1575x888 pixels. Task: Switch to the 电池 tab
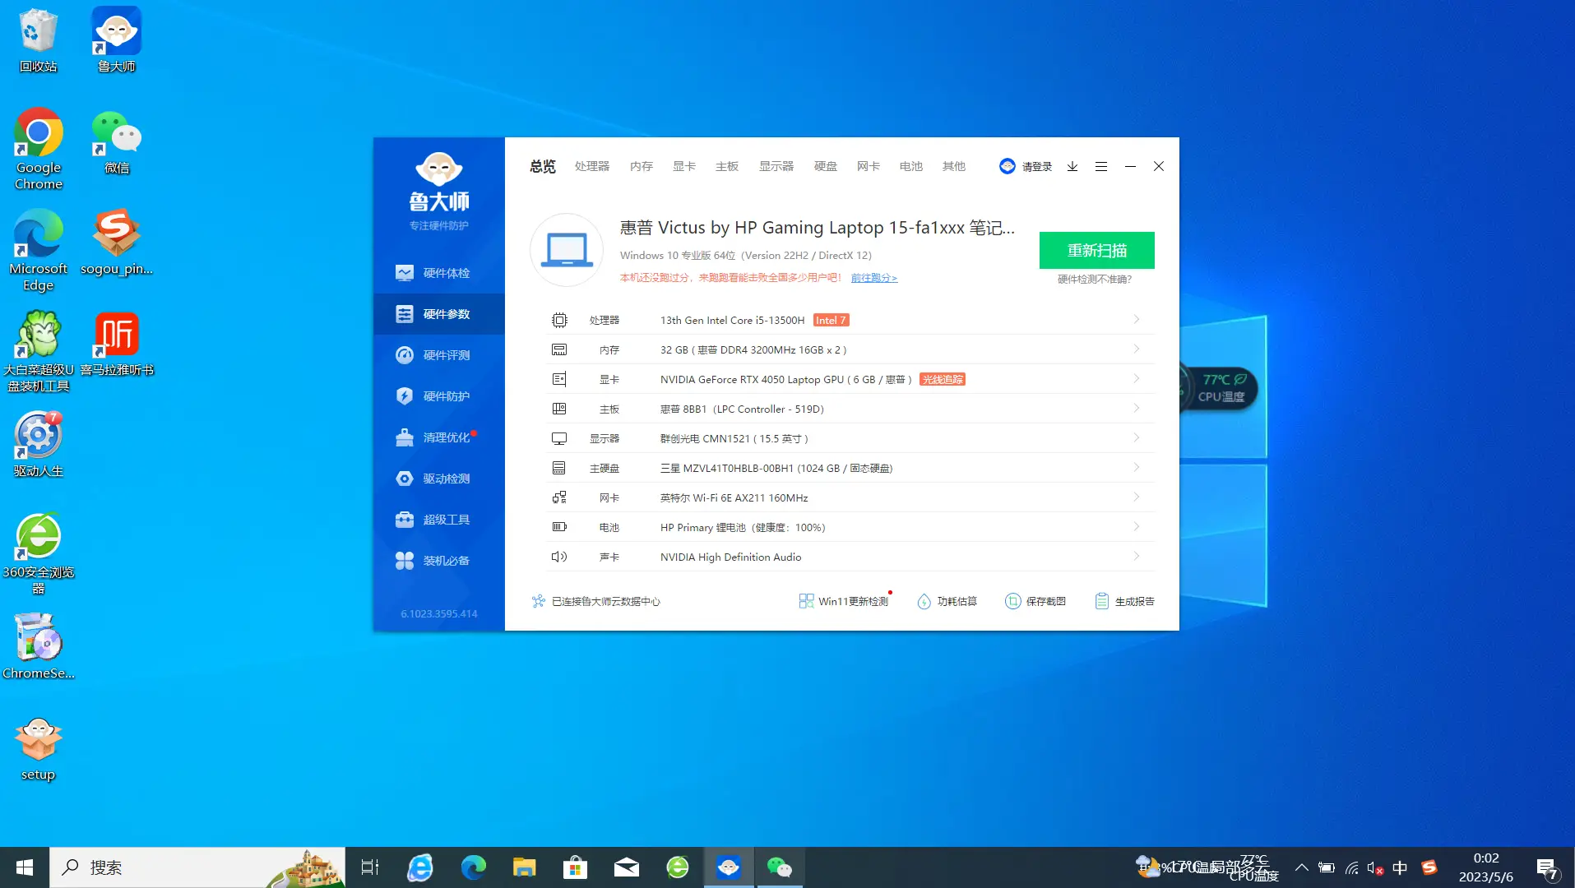point(911,166)
